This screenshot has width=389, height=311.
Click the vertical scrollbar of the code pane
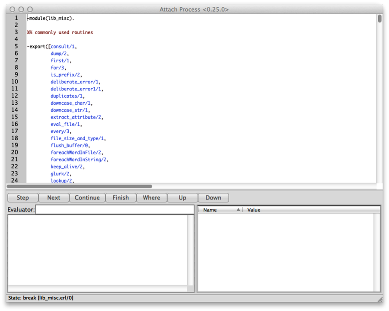point(379,18)
